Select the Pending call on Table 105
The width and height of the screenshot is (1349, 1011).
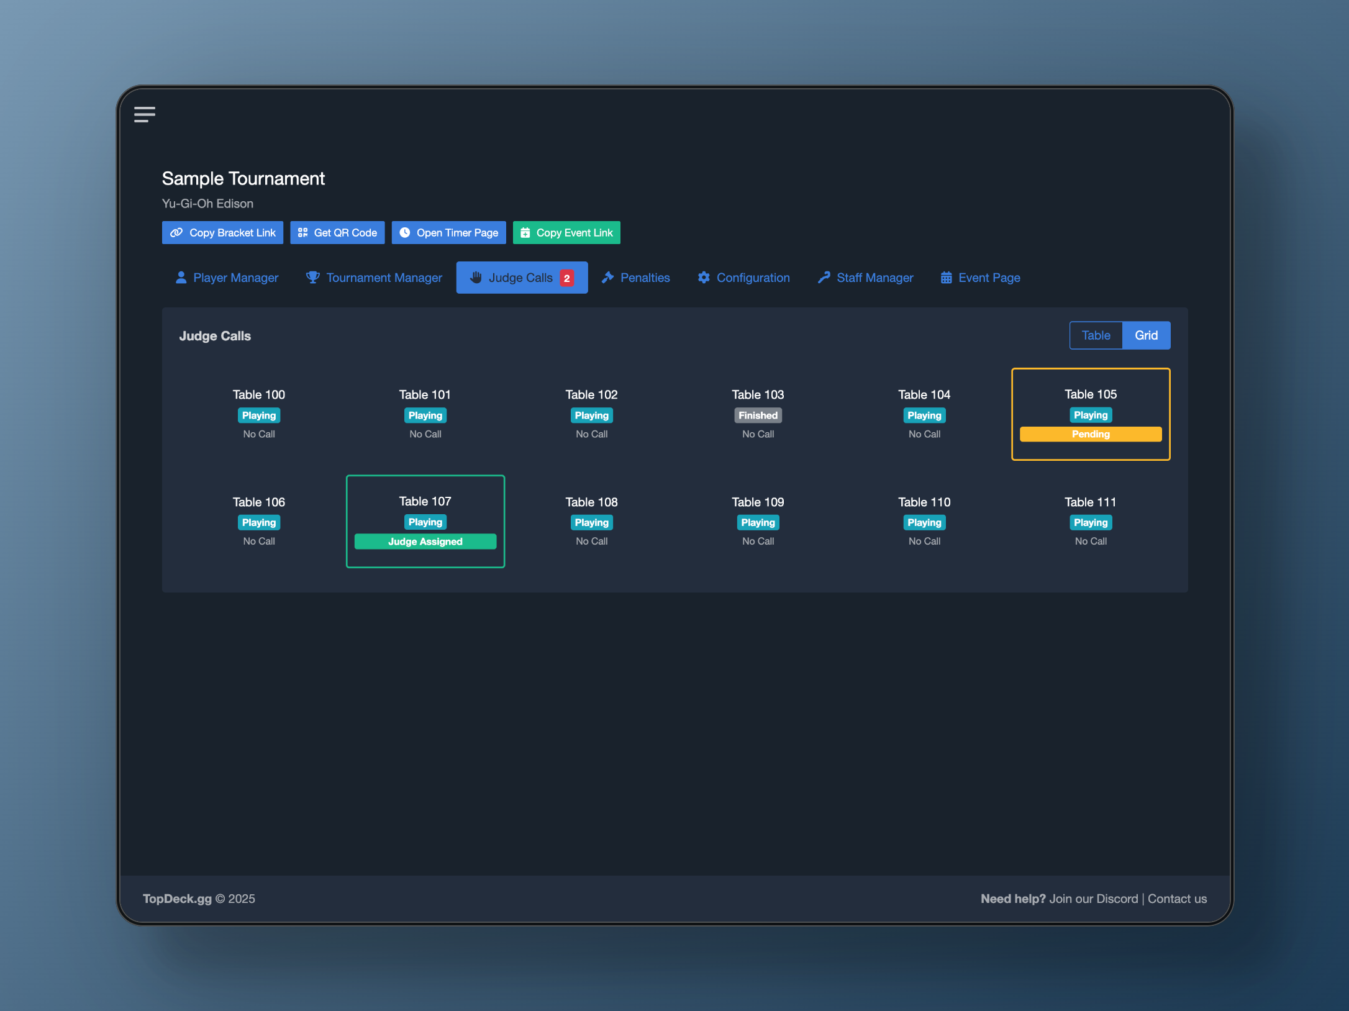pos(1091,434)
